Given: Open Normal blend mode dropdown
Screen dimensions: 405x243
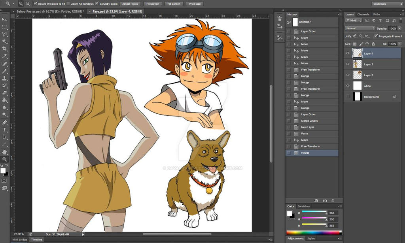Looking at the screenshot, I should [x=360, y=28].
